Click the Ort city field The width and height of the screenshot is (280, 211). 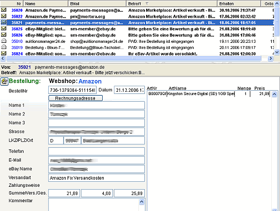click(113, 141)
